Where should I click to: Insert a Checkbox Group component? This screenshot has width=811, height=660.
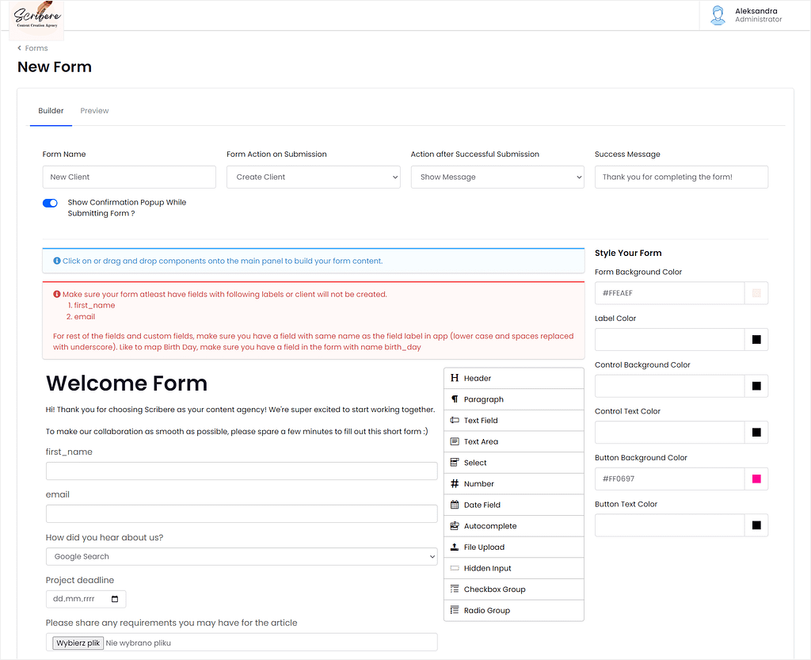(x=513, y=589)
